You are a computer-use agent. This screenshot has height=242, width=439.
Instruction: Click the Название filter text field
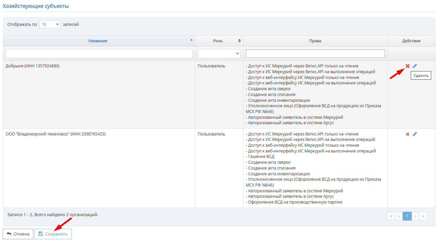pos(99,53)
